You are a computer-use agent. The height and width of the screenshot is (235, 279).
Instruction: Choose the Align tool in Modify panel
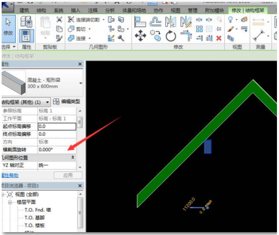point(140,20)
